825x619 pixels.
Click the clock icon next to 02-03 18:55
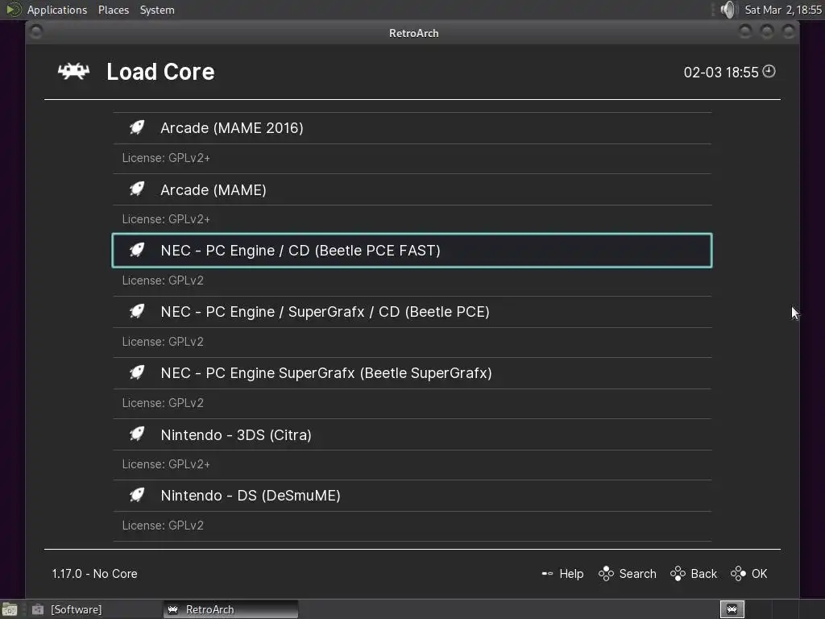(x=769, y=71)
